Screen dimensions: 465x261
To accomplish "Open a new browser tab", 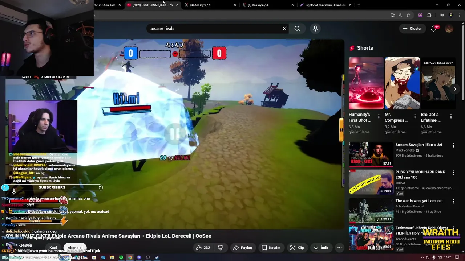I will (x=359, y=5).
